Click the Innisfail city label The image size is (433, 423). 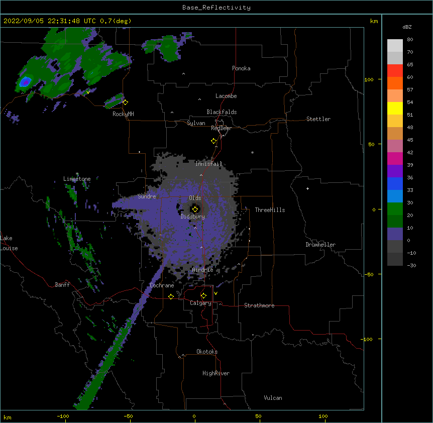[208, 164]
